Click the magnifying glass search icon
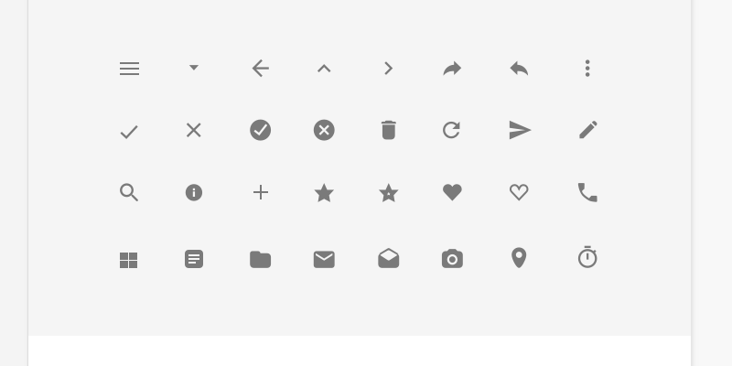Image resolution: width=732 pixels, height=366 pixels. pyautogui.click(x=129, y=192)
